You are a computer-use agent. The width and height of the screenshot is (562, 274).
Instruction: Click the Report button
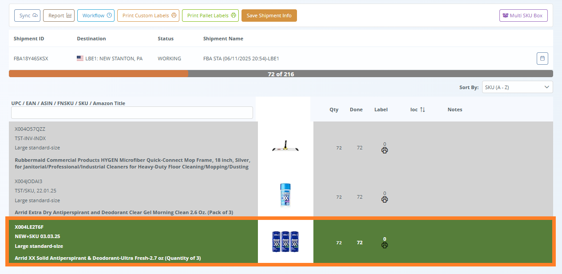(x=59, y=15)
